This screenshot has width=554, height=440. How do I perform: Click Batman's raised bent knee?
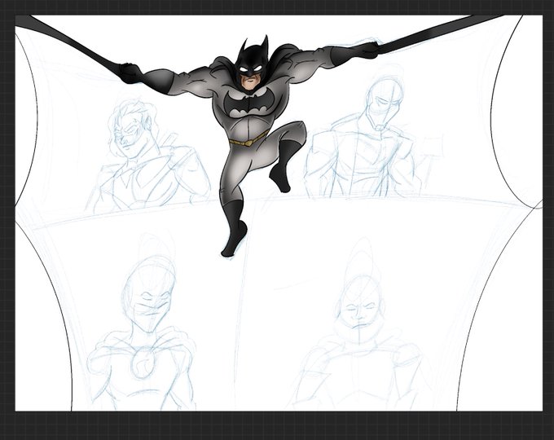[294, 131]
